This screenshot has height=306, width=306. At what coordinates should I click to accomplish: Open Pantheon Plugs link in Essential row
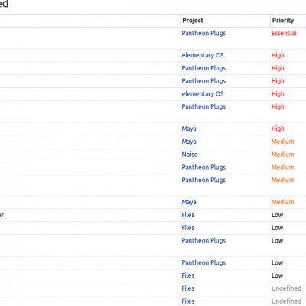(203, 34)
